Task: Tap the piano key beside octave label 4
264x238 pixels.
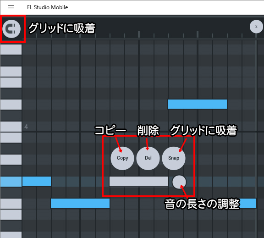Action: (x=11, y=127)
